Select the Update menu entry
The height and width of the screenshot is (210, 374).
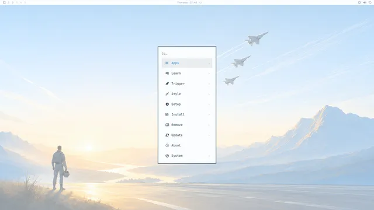(187, 135)
